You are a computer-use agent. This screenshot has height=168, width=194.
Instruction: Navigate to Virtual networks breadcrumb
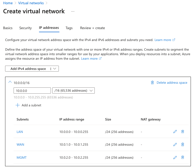31,3
